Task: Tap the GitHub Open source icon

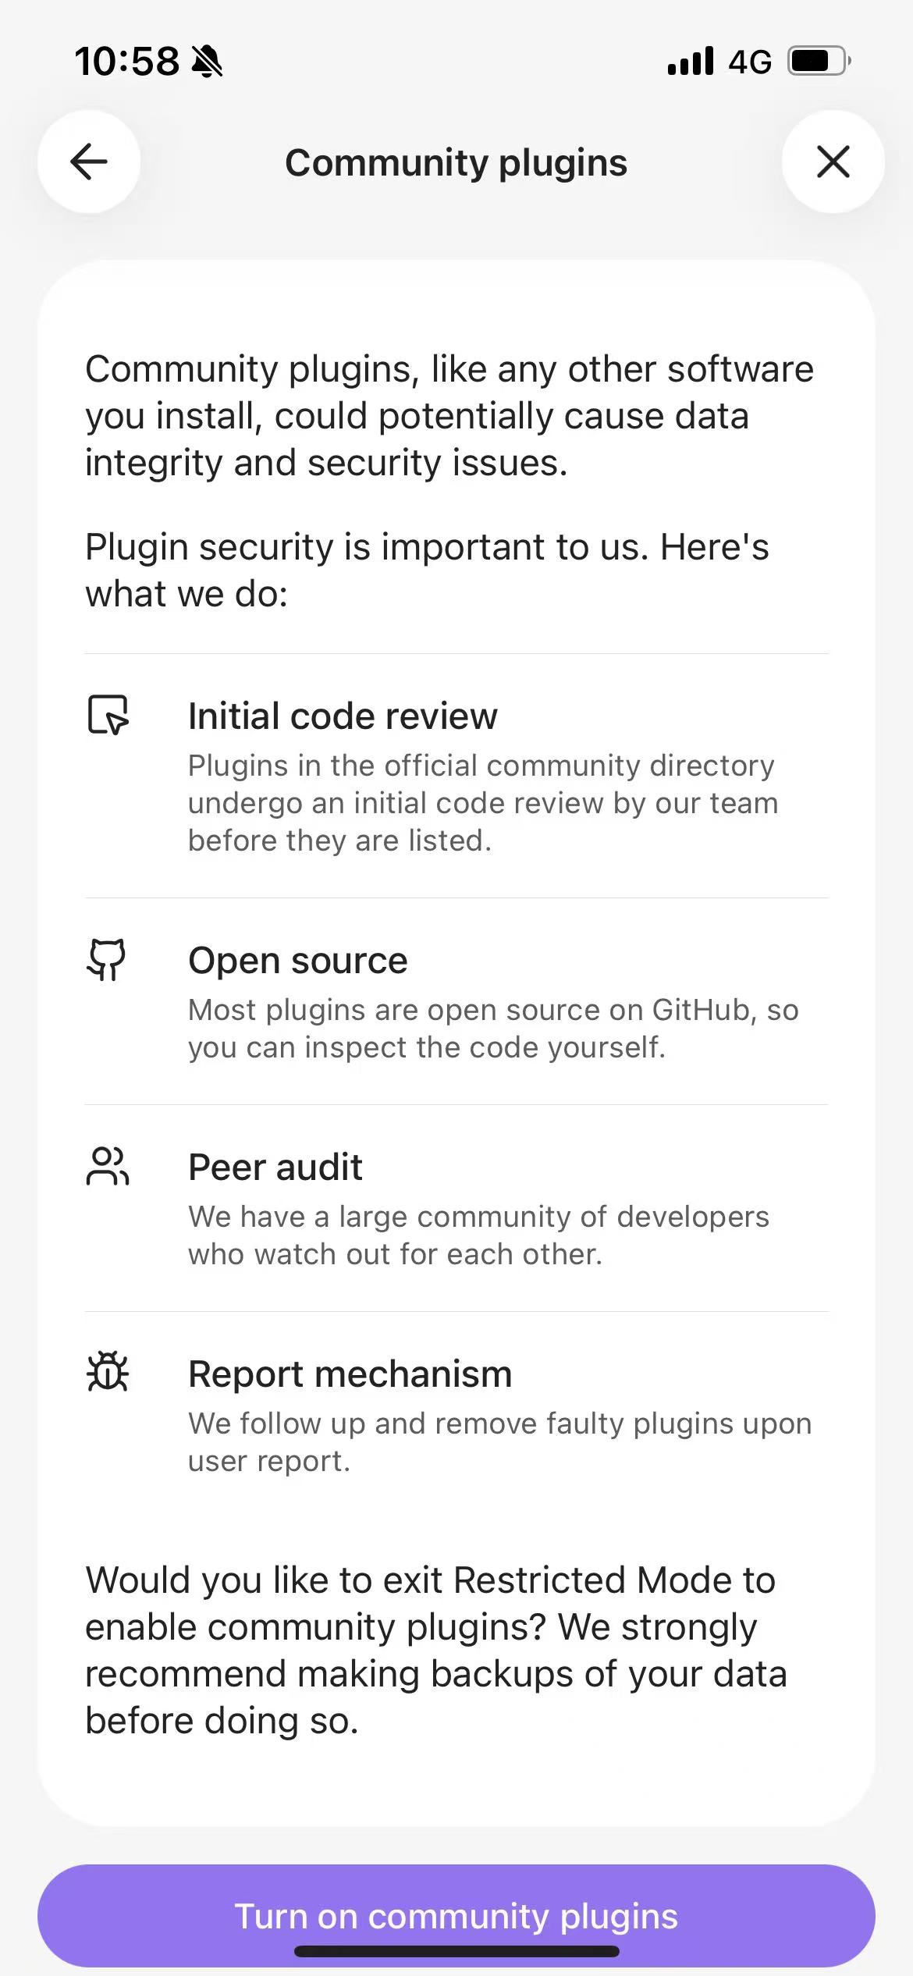Action: pyautogui.click(x=106, y=959)
